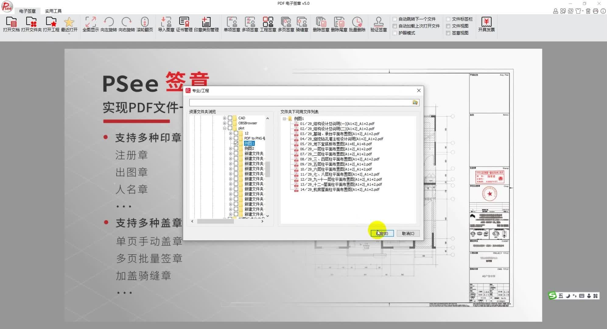This screenshot has height=329, width=607.
Task: Click the 打开工程 open project icon
Action: click(51, 22)
